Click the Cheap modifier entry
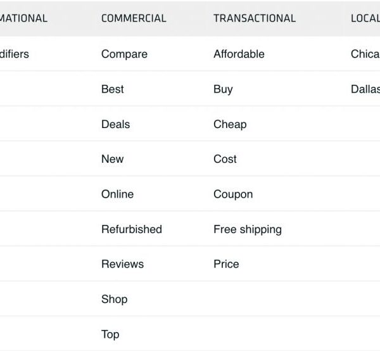 tap(230, 124)
